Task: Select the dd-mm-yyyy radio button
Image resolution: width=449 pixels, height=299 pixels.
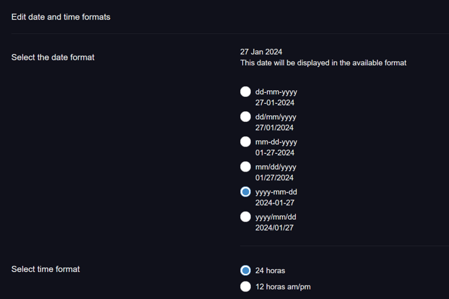Action: (246, 92)
